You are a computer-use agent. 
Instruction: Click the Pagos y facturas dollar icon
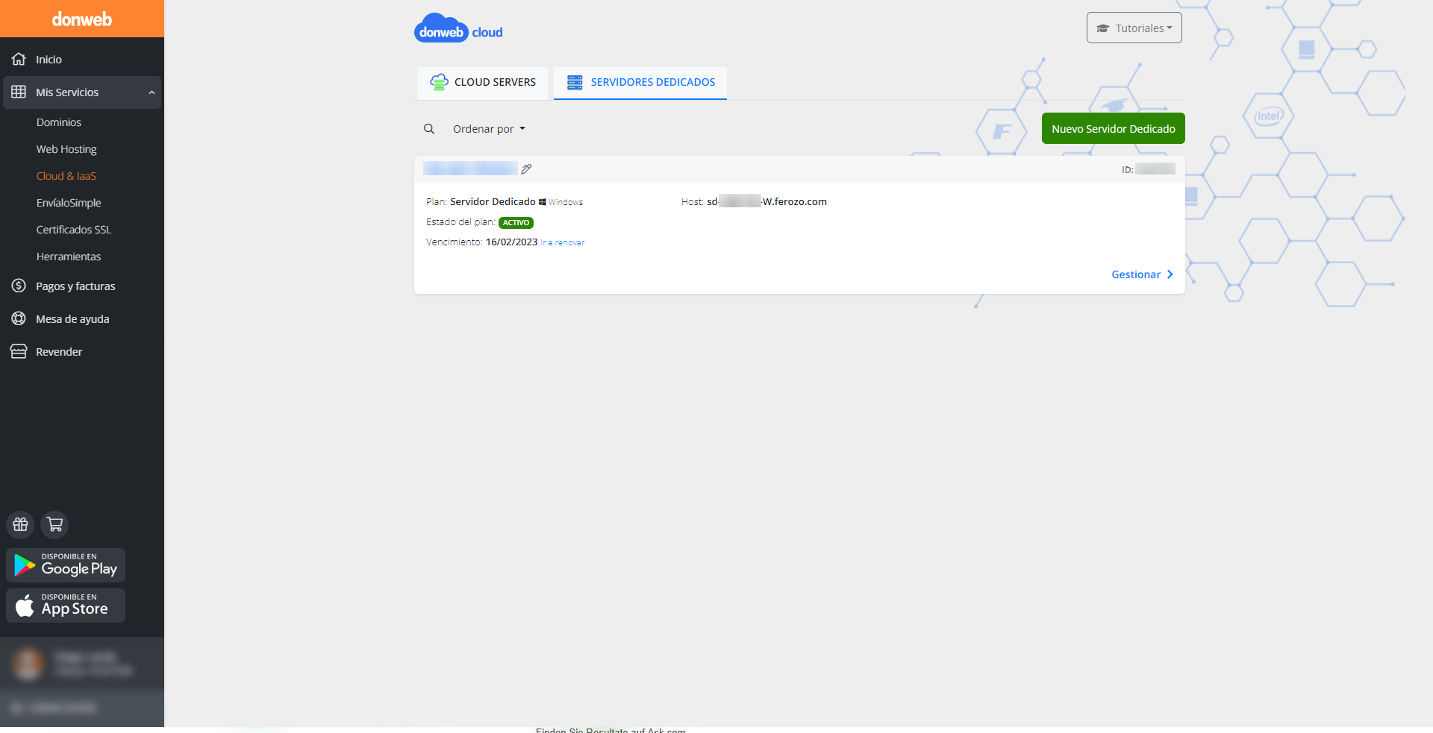(x=19, y=286)
